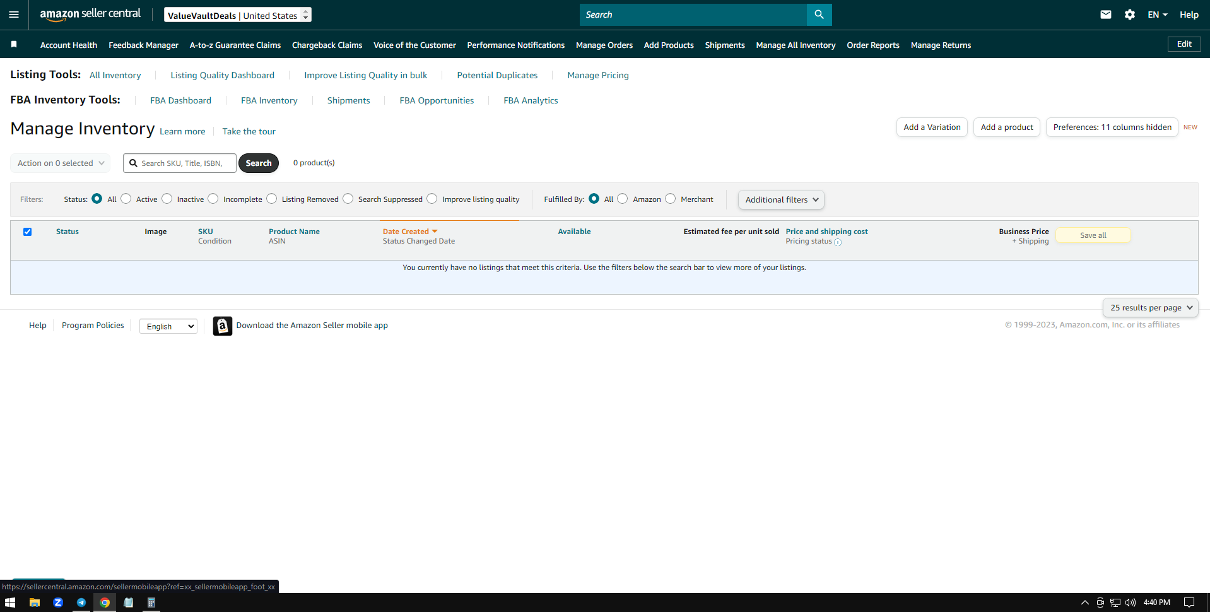Select the Search Suppressed filter

348,199
